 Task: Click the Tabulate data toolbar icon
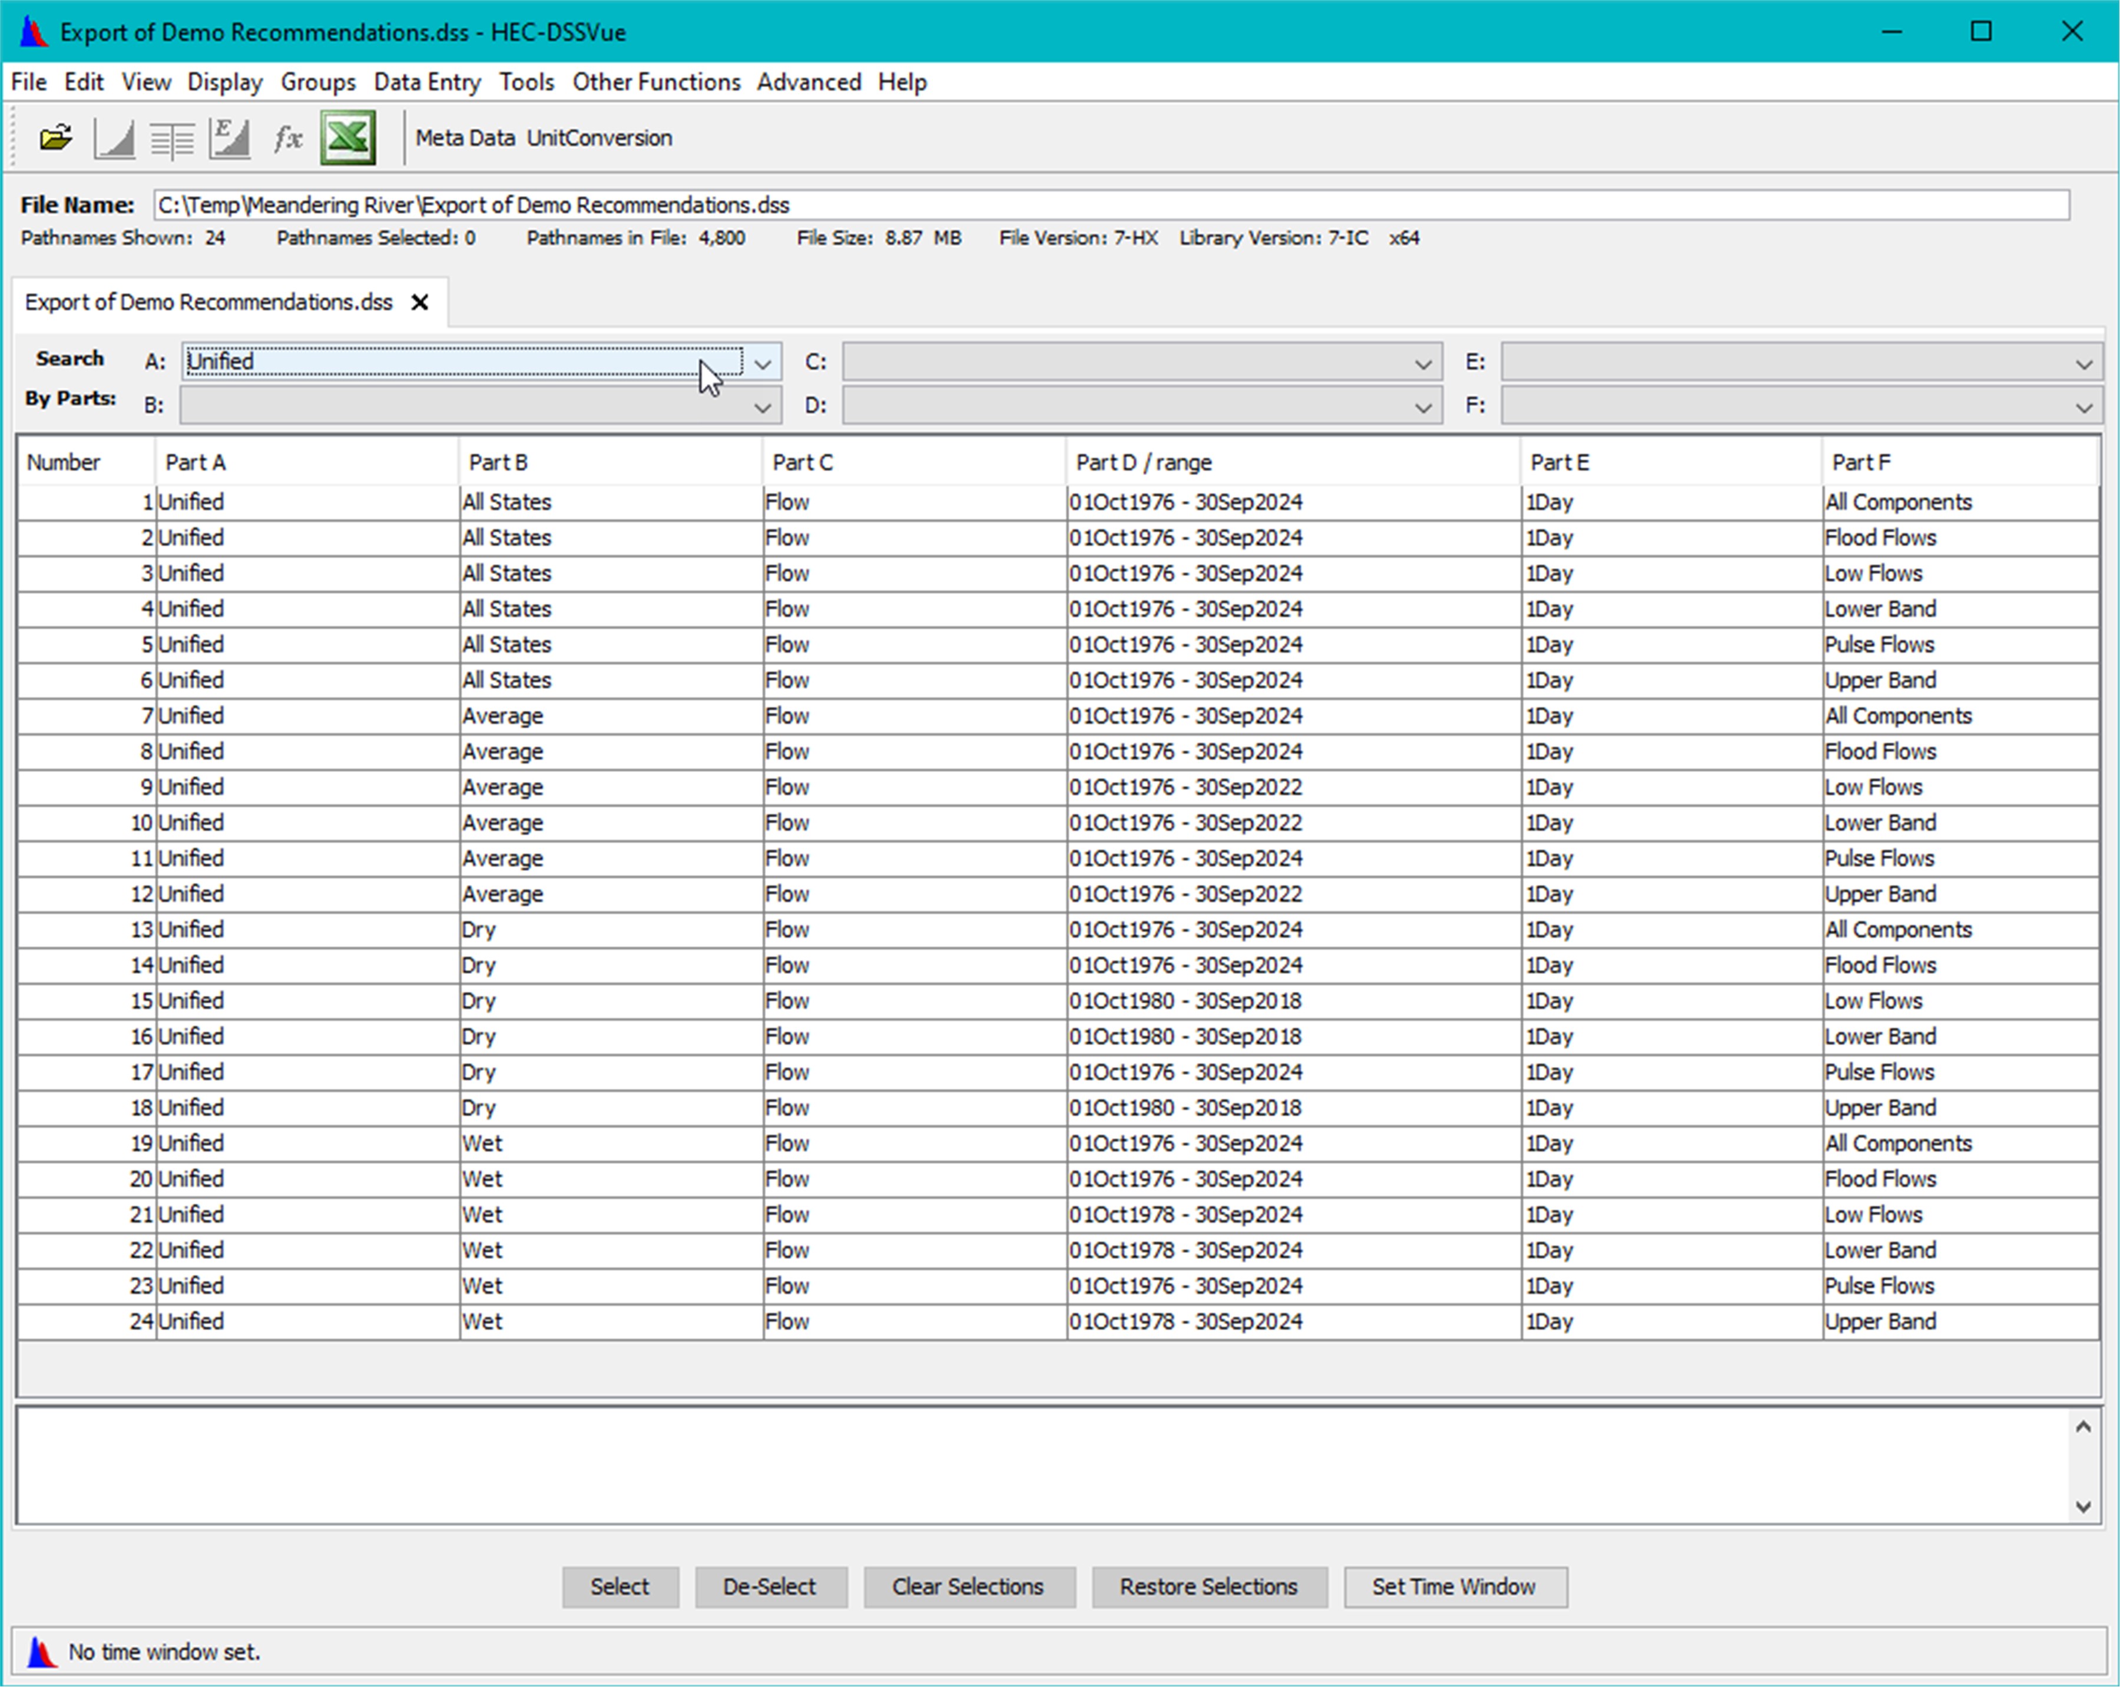coord(171,138)
